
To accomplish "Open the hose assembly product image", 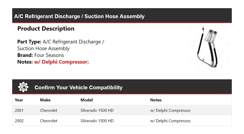I will (x=208, y=48).
